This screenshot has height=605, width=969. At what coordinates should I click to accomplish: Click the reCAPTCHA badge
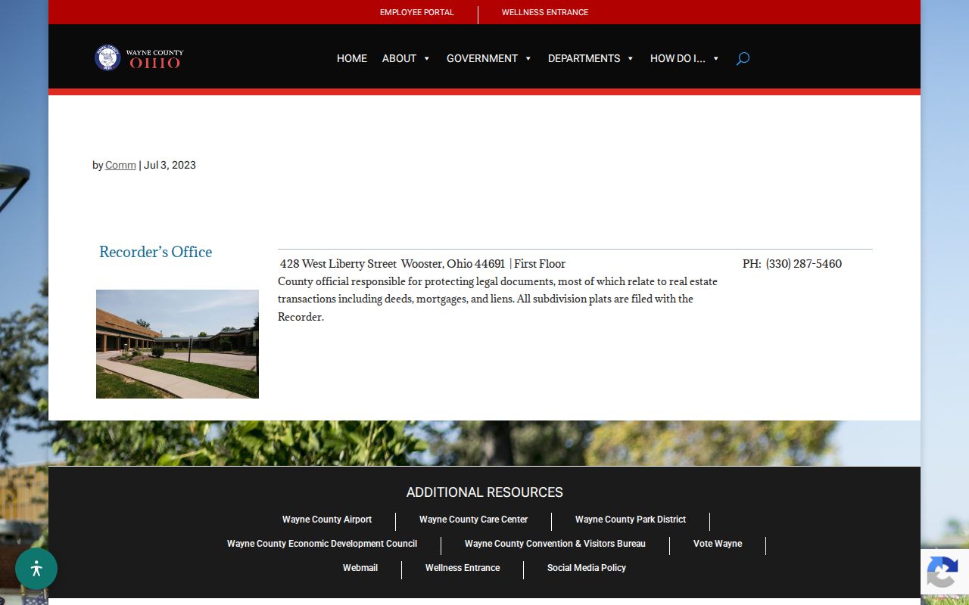945,571
